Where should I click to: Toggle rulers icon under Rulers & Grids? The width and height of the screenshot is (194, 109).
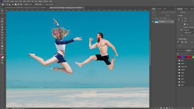click(179, 42)
